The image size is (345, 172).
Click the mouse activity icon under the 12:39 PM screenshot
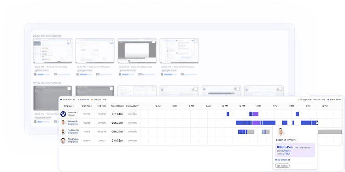pos(78,75)
